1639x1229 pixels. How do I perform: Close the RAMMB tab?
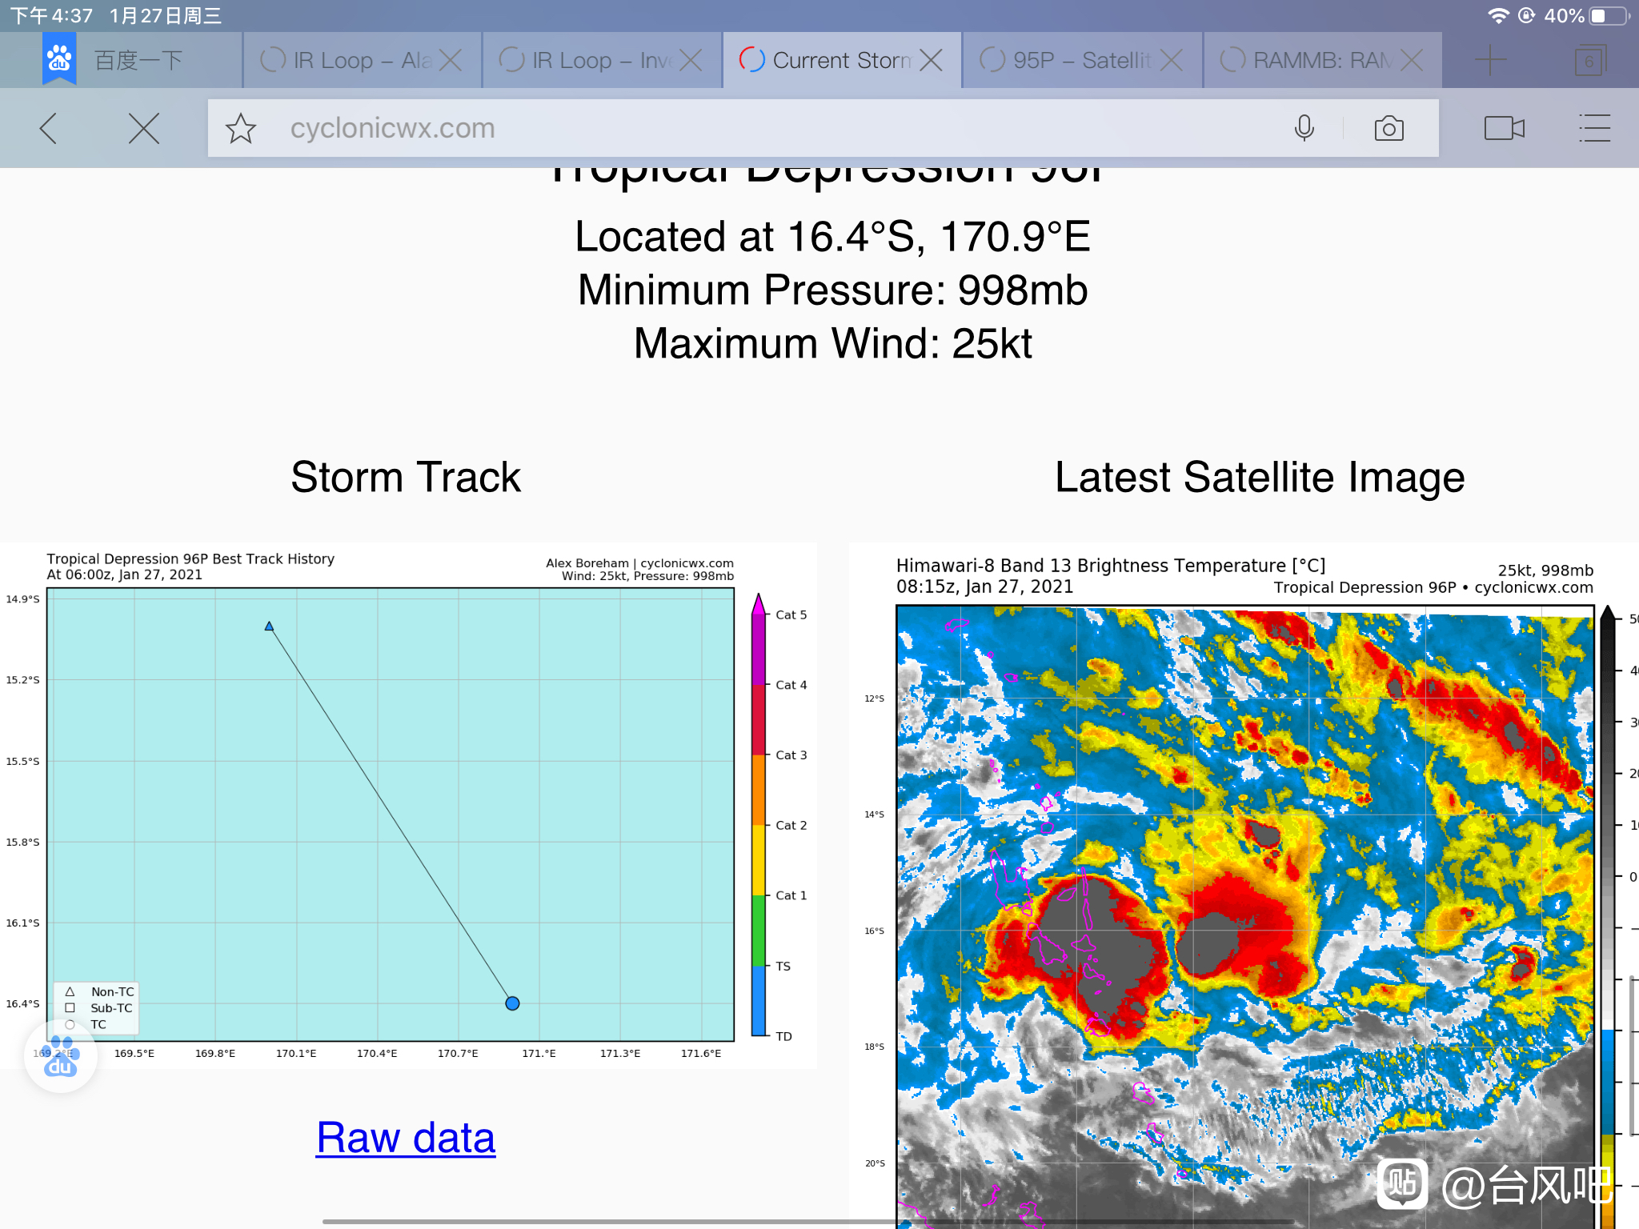pos(1411,60)
